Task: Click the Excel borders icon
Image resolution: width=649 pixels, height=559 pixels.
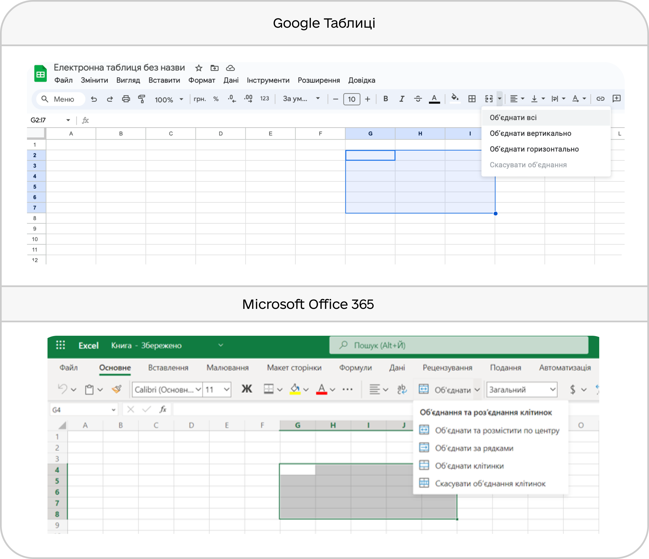Action: [x=268, y=389]
